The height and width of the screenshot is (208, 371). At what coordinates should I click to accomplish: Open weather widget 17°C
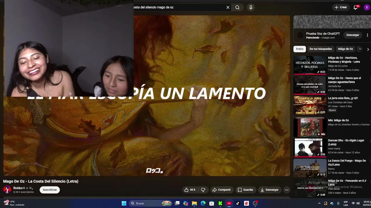14,203
